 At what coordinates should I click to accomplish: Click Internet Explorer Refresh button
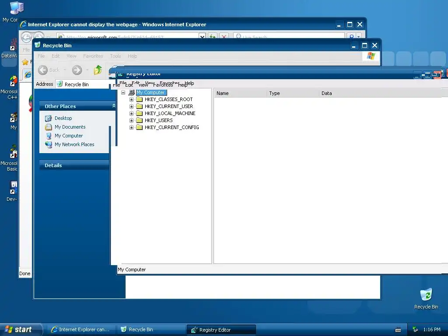212,36
